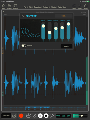
Task: Click the Flutter waveform preview graph
Action: point(30,32)
